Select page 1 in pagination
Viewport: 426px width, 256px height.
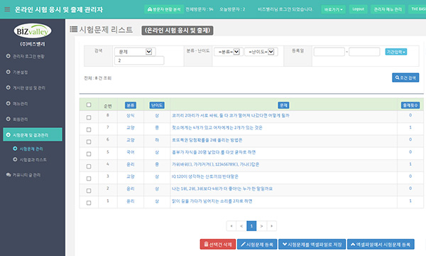point(251,226)
